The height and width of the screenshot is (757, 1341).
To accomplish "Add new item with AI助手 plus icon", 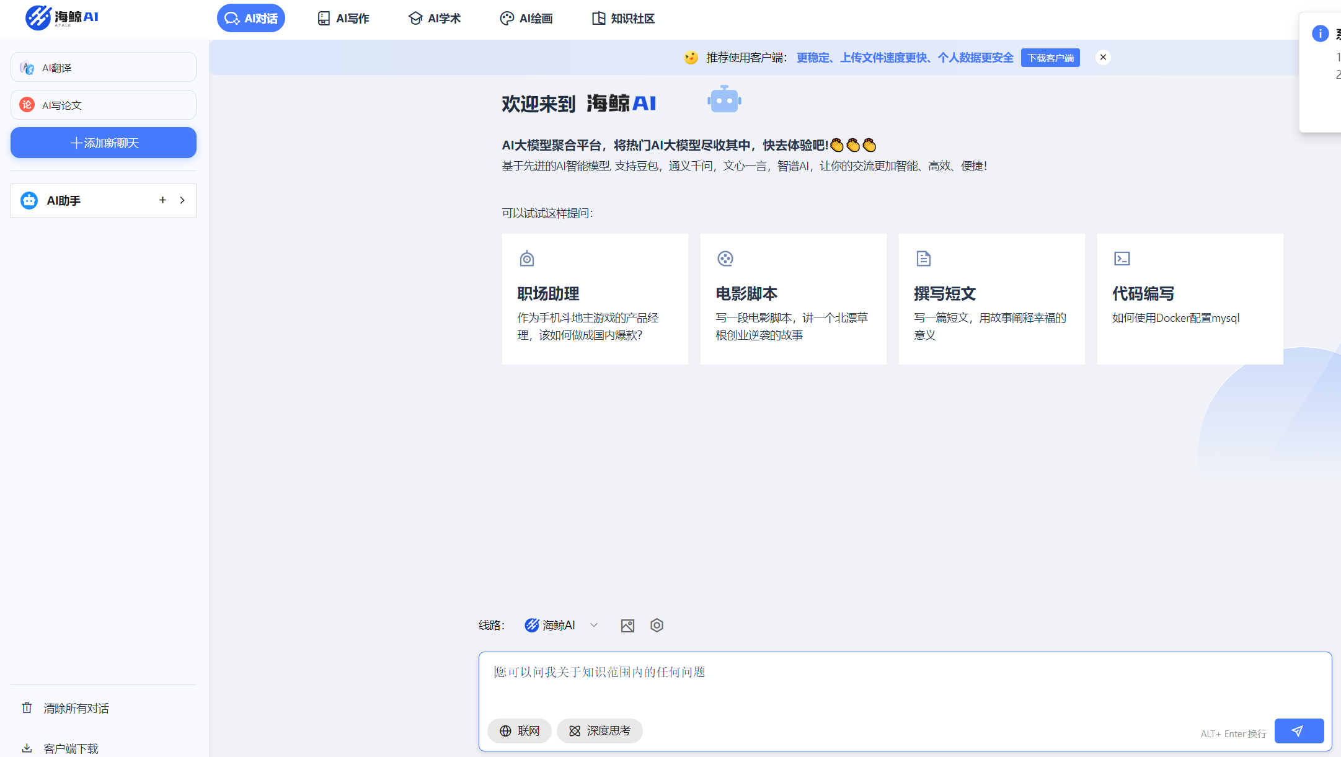I will 162,200.
